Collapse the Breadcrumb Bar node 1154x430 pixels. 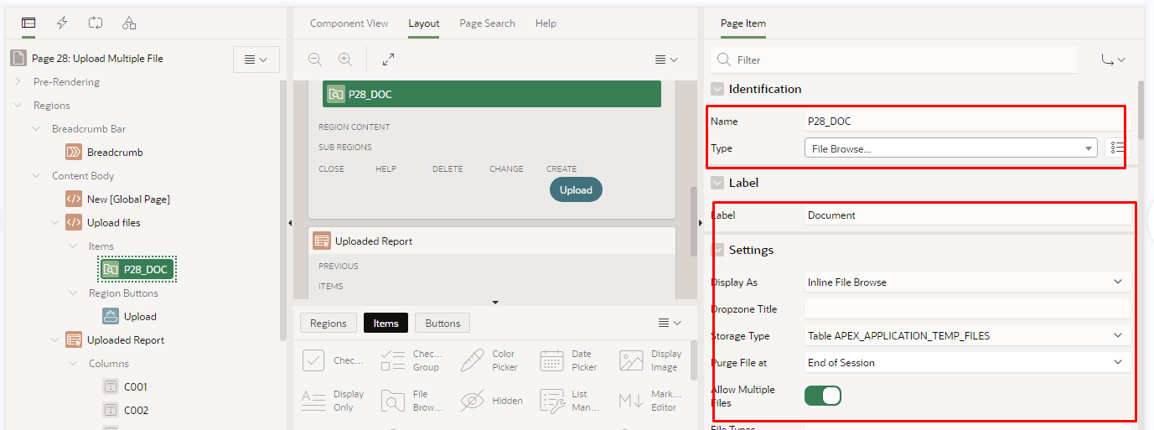point(37,129)
